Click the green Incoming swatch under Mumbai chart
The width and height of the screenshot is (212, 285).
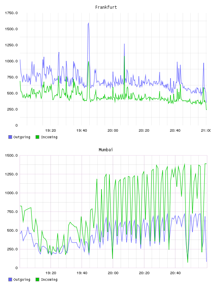click(37, 279)
